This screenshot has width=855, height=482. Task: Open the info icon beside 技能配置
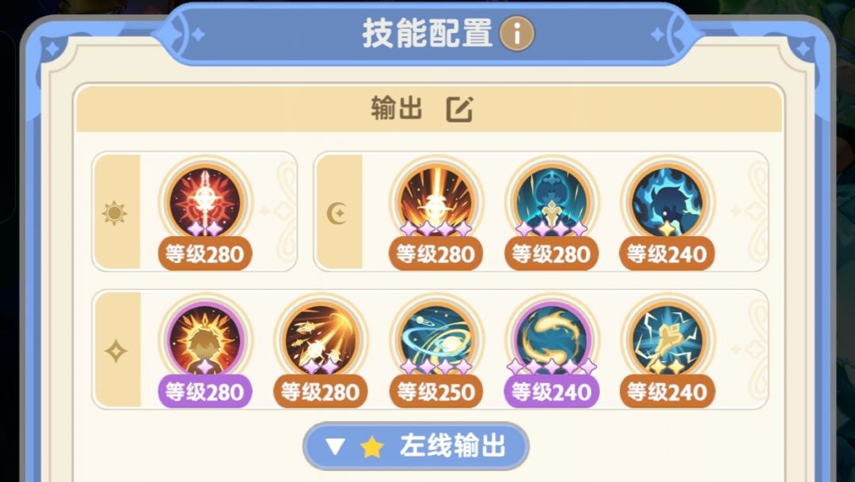pos(516,34)
